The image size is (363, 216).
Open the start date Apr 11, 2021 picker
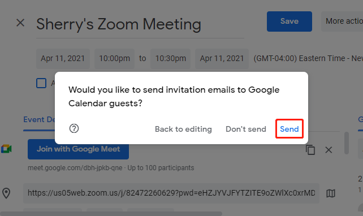[x=63, y=59]
